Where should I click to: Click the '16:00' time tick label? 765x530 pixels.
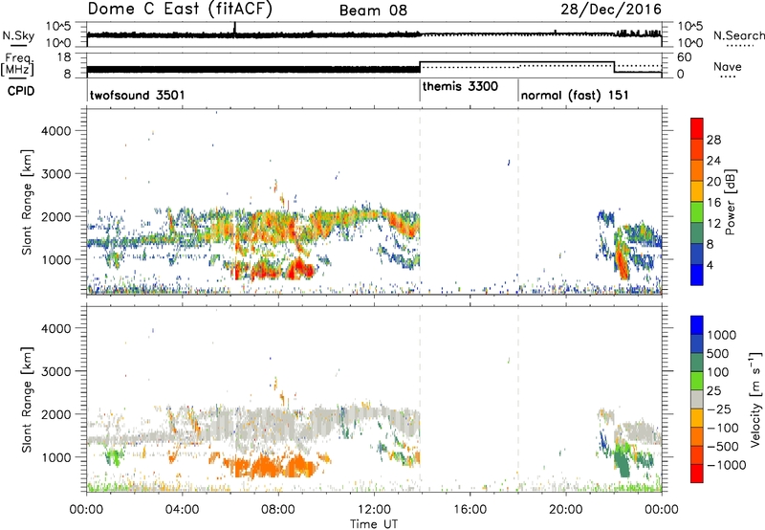tap(470, 510)
